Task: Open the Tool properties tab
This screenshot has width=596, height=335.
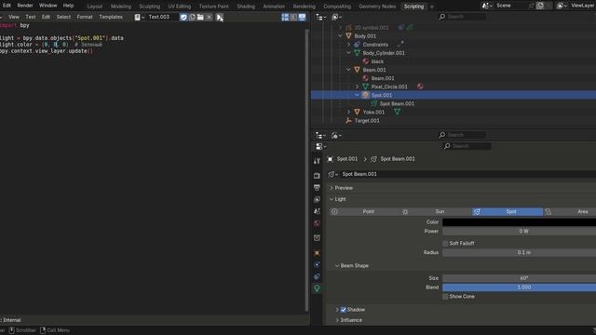Action: coord(317,161)
